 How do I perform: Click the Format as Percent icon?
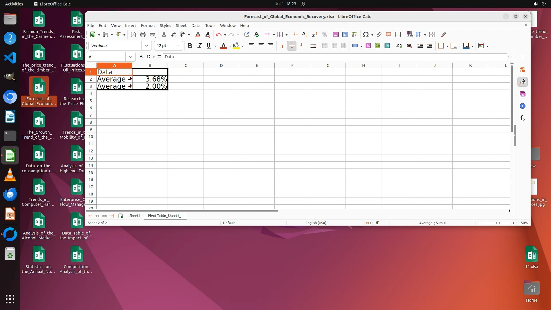[368, 46]
